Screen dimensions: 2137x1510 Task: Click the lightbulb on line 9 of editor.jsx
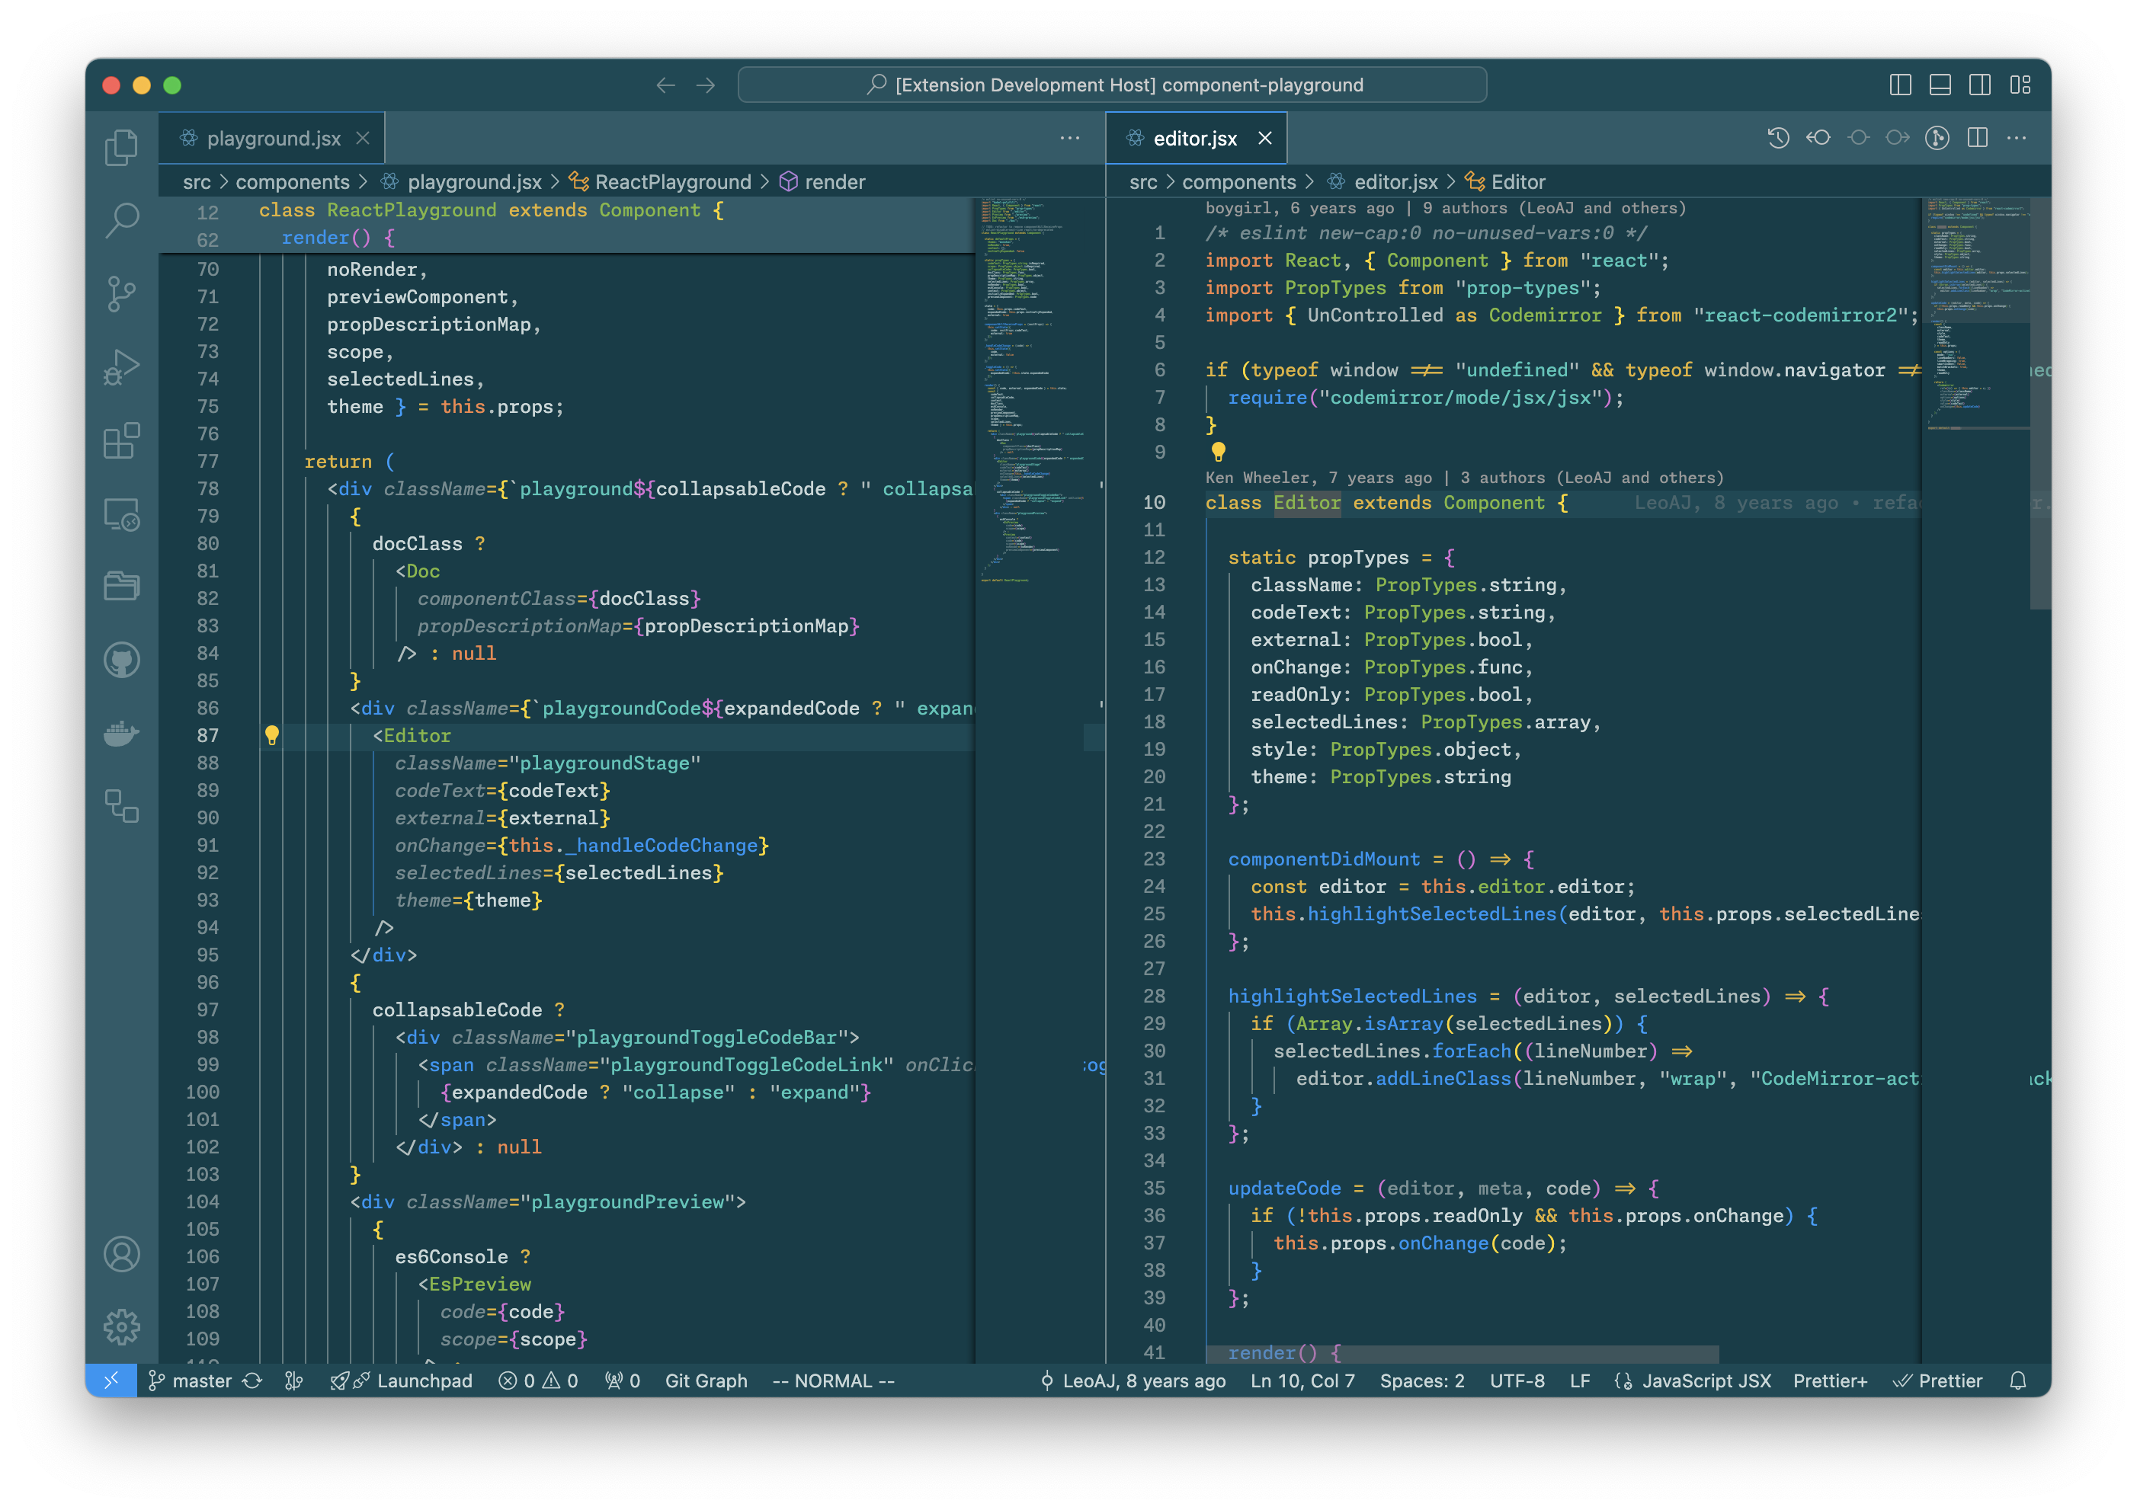(x=1217, y=453)
